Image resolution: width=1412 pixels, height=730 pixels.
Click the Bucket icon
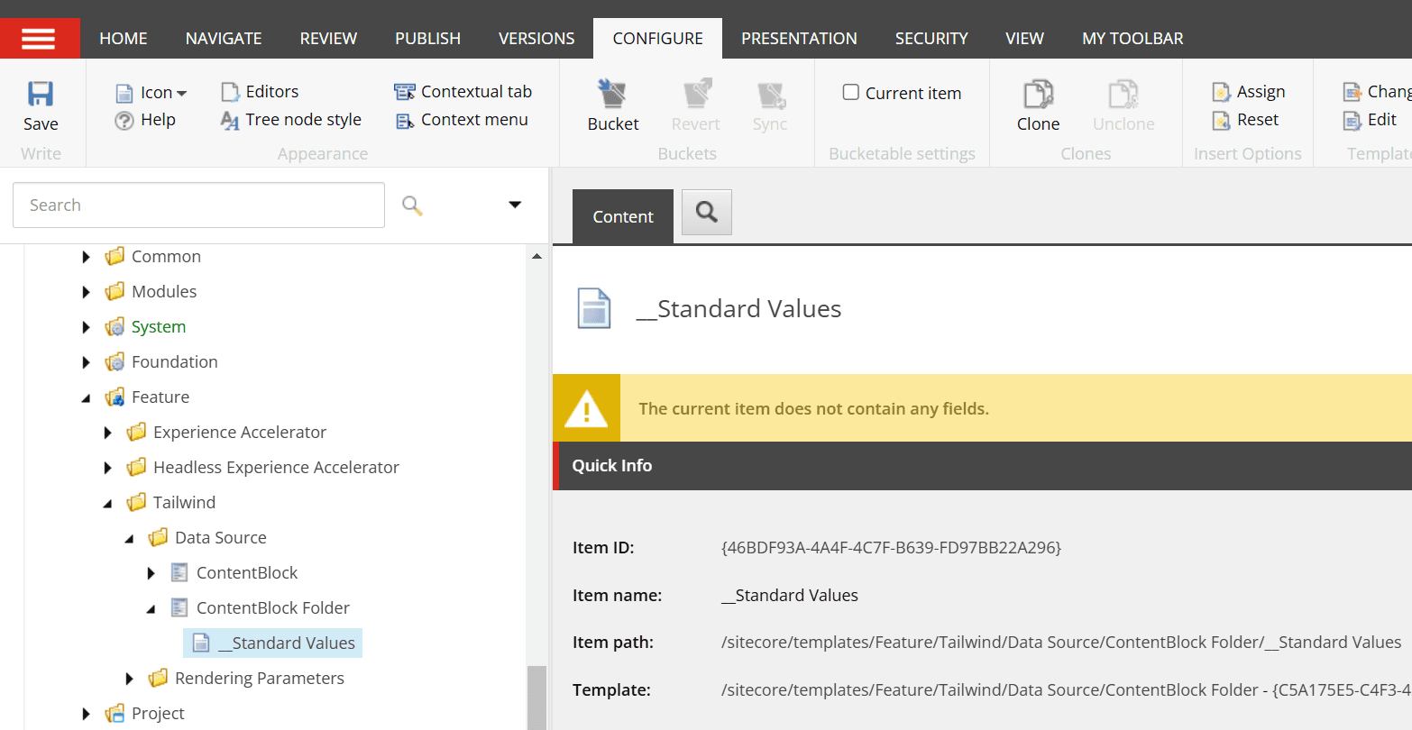(x=612, y=94)
